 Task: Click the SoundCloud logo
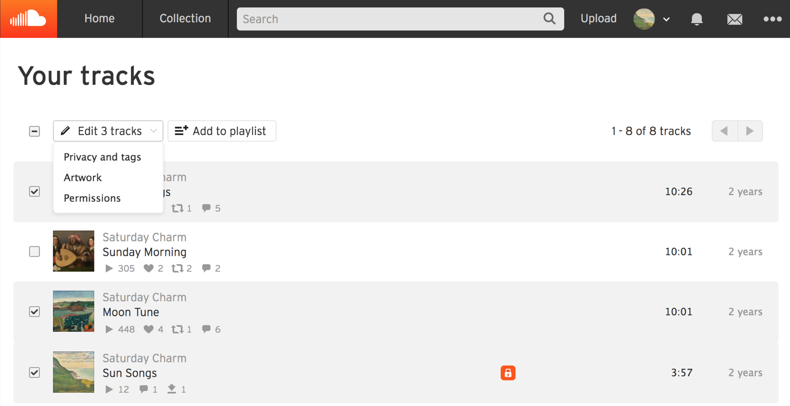pos(28,19)
